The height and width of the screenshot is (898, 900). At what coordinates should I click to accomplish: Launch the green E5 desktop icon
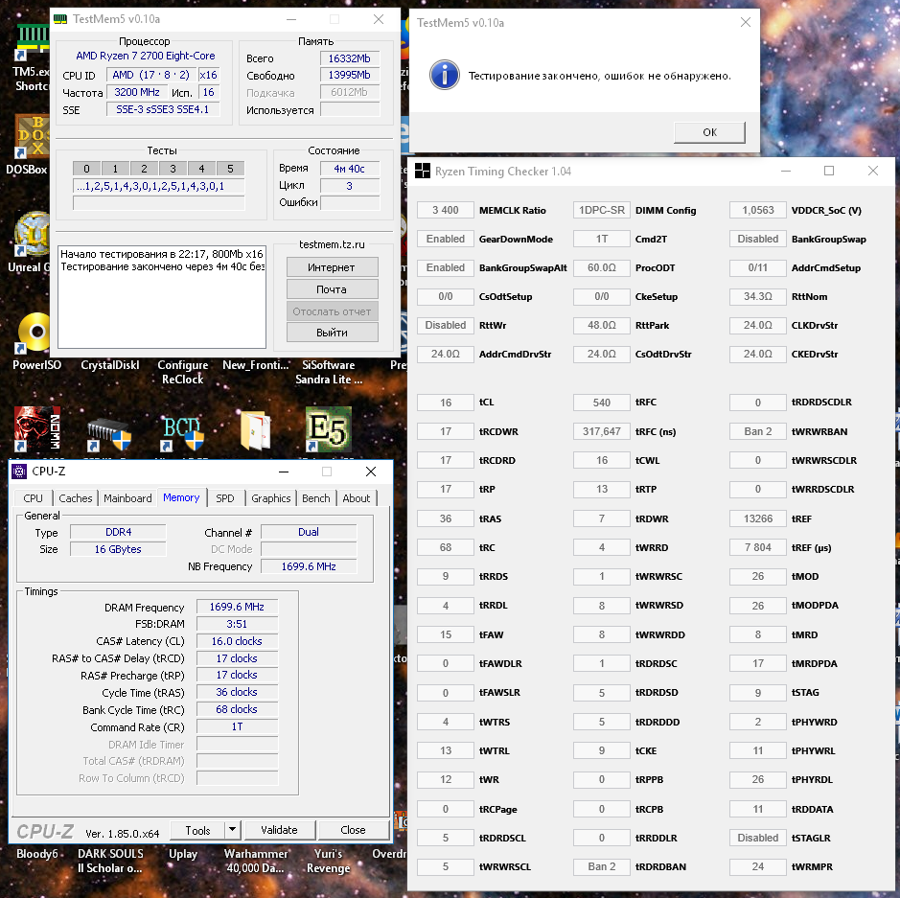329,428
